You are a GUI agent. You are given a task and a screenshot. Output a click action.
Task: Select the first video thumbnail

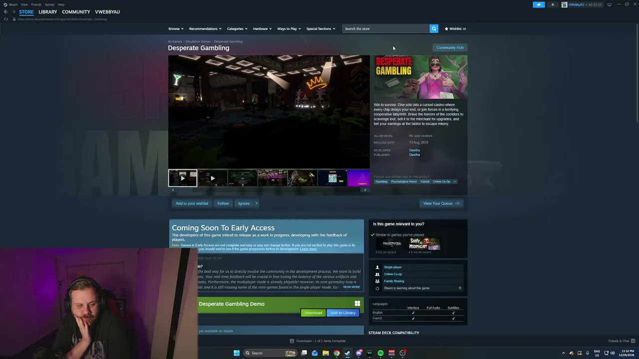182,178
